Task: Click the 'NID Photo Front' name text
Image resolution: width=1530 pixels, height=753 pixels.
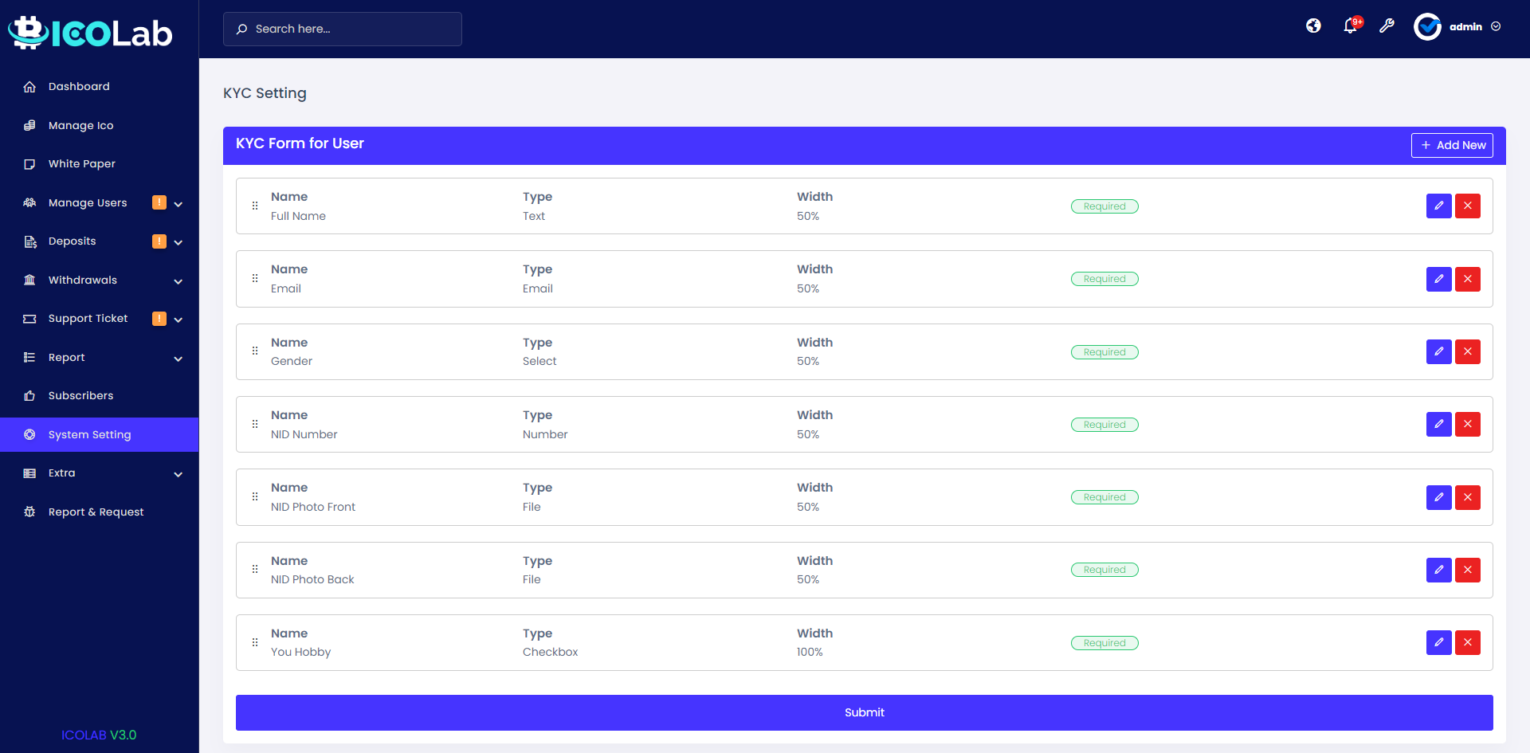Action: 313,507
